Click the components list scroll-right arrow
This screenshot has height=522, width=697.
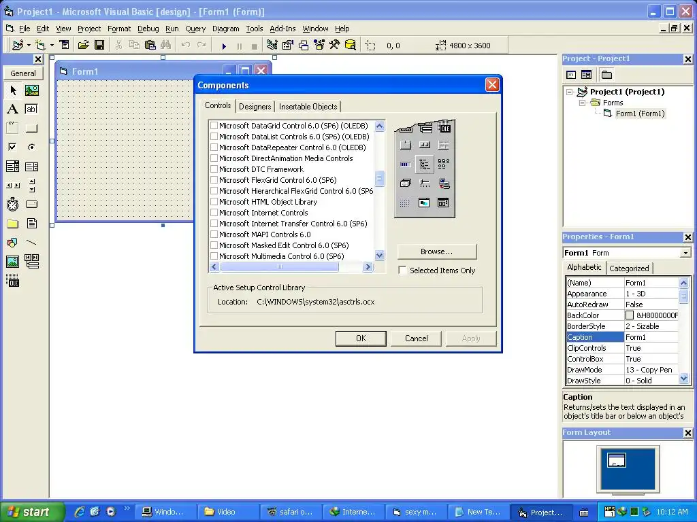coord(368,266)
